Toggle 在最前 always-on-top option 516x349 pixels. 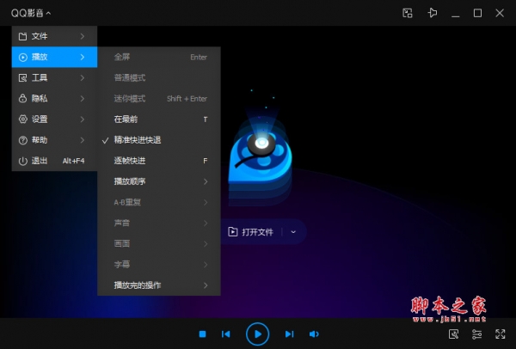point(159,119)
